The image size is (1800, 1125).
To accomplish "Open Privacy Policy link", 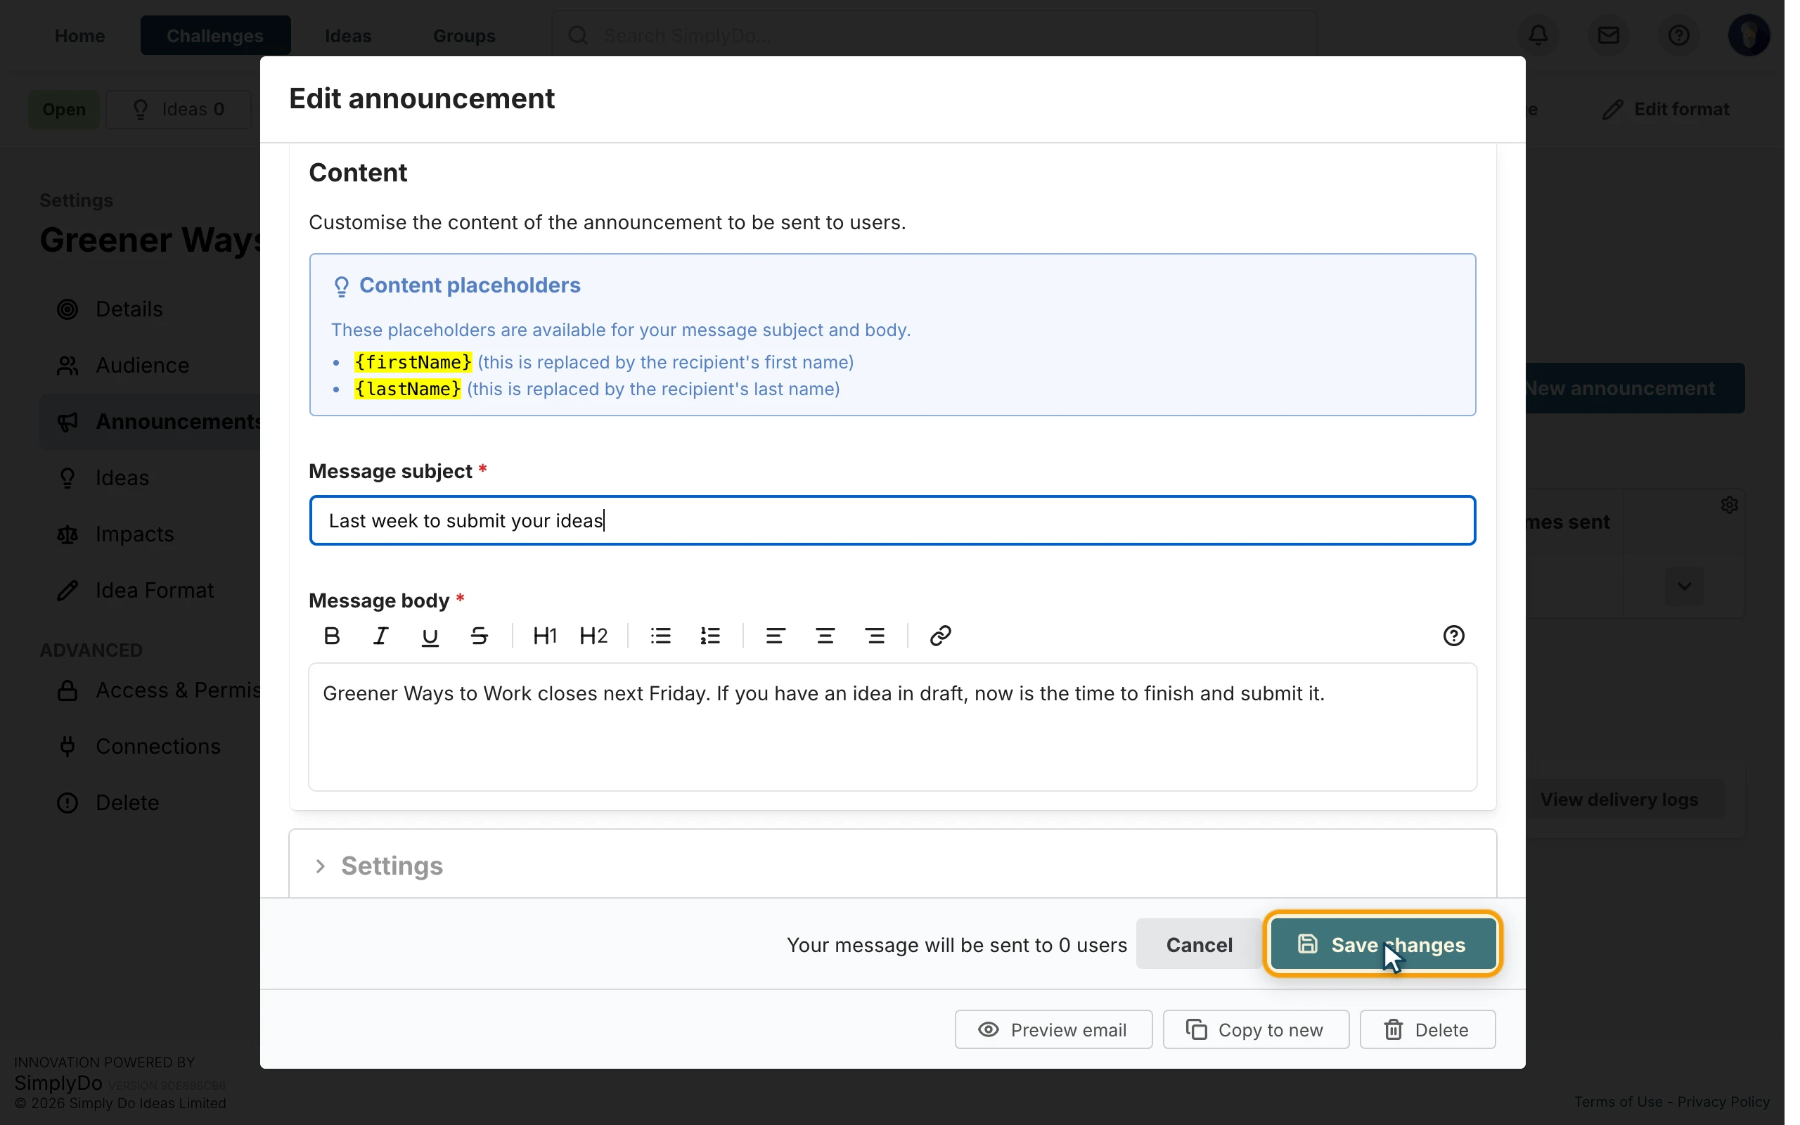I will tap(1723, 1102).
